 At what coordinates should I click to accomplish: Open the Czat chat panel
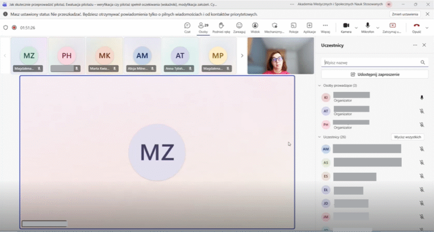click(x=187, y=26)
